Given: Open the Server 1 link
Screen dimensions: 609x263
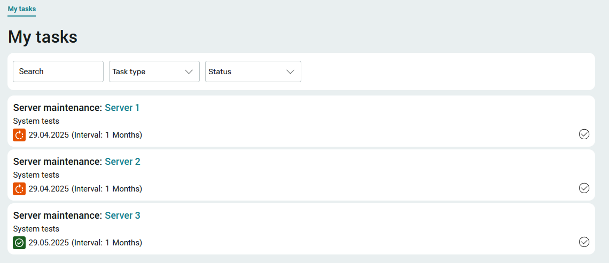Looking at the screenshot, I should pos(122,108).
